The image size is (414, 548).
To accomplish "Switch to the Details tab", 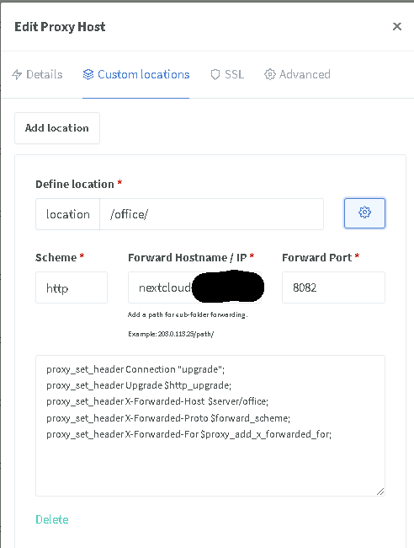I will (x=37, y=74).
